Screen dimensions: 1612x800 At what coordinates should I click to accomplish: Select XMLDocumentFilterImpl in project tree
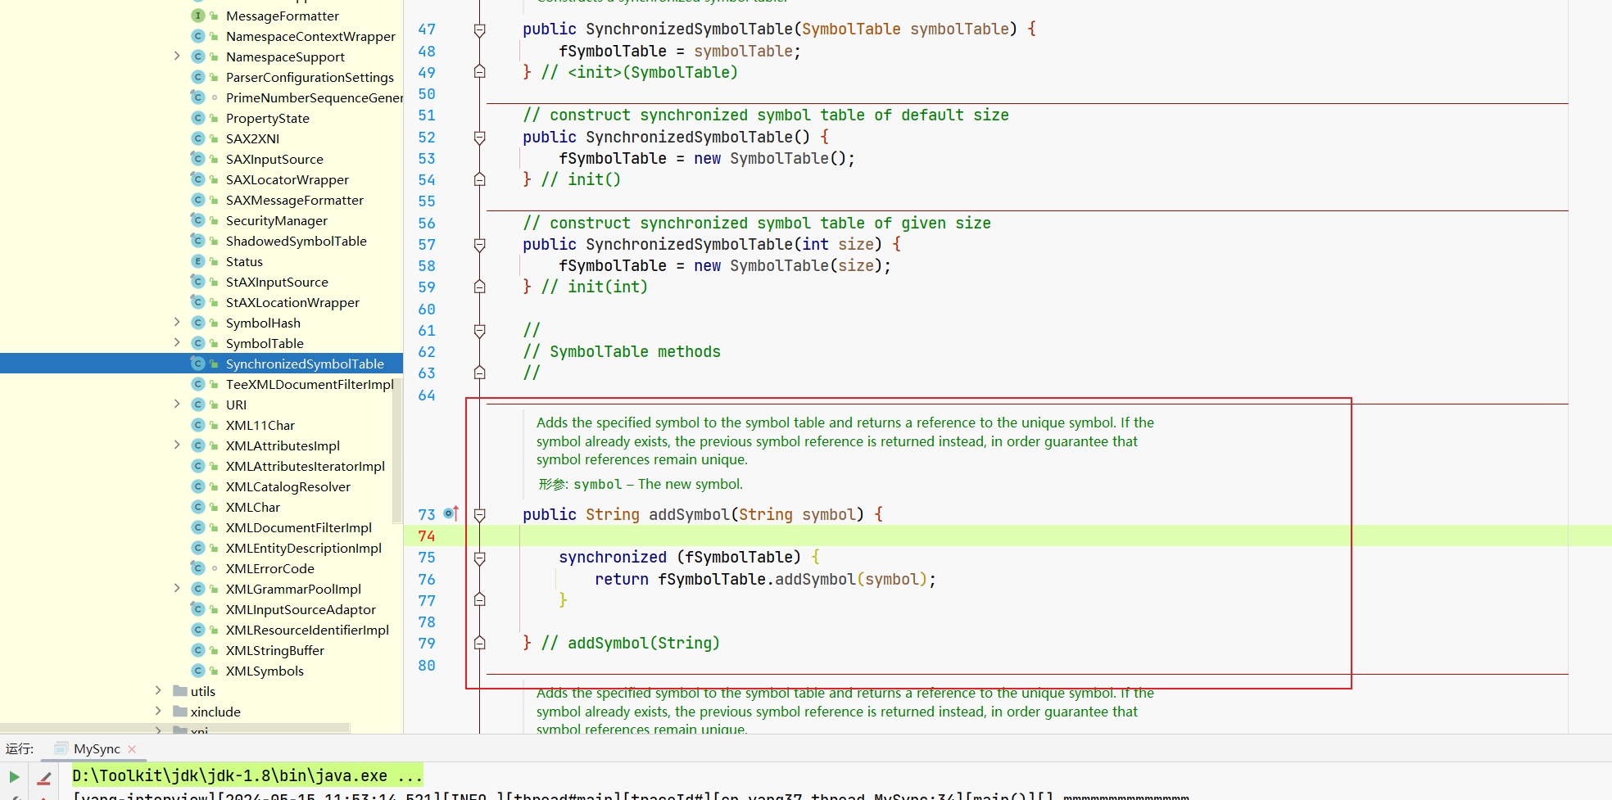coord(299,527)
